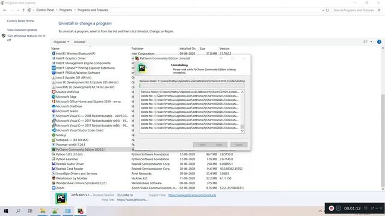Screen dimensions: 385x216
Task: Stop the screen recording
Action: [x=331, y=208]
